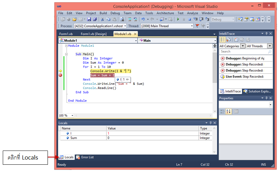Click the IntelliTrace search magnifier icon
This screenshot has width=279, height=172.
click(x=270, y=52)
